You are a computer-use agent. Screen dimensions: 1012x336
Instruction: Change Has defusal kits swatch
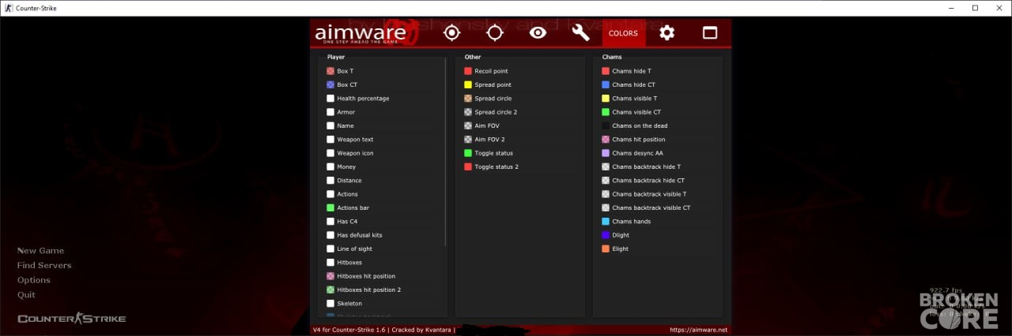330,235
